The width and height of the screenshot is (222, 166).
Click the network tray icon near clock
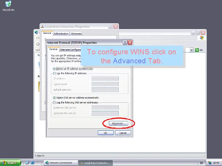210,163
